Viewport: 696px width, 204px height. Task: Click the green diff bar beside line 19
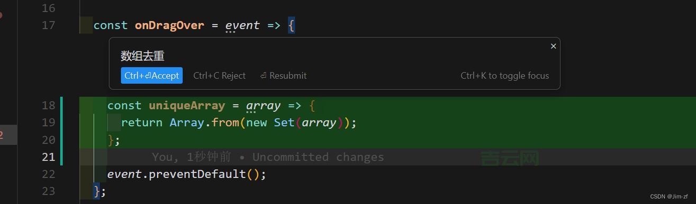click(x=62, y=123)
